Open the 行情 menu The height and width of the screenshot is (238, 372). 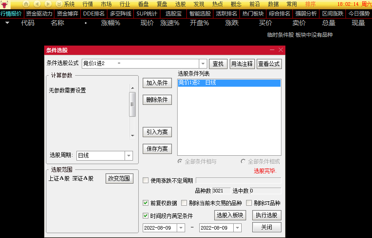pos(88,4)
